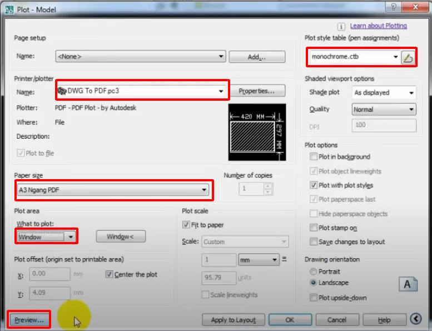Image resolution: width=432 pixels, height=331 pixels.
Task: Open the Scale dropdown showing Custom
Action: pyautogui.click(x=245, y=241)
